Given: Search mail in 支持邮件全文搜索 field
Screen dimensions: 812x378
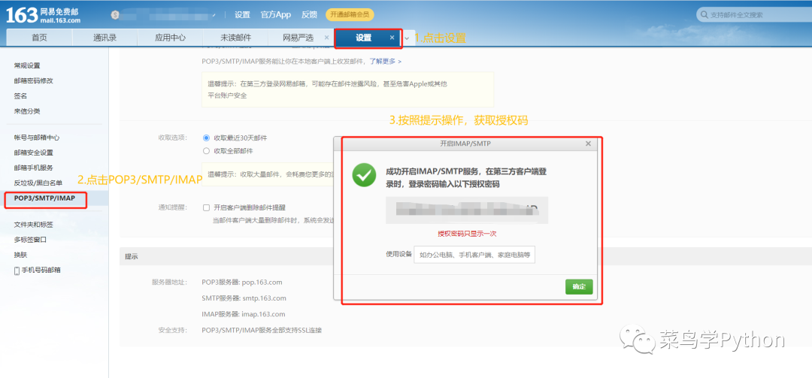Looking at the screenshot, I should point(753,15).
